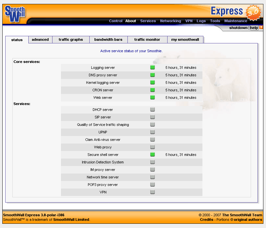Click the SmoothWall Express 3.0-polar-i386 version text

tap(34, 215)
